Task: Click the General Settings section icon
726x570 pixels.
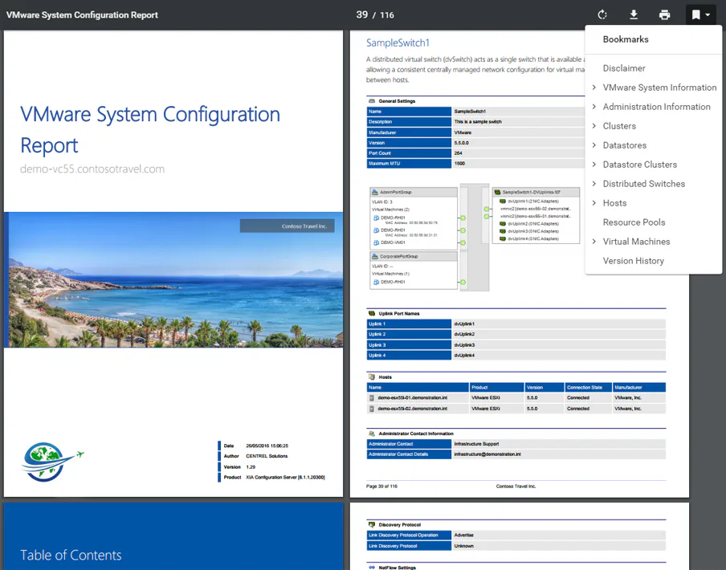Action: tap(371, 101)
